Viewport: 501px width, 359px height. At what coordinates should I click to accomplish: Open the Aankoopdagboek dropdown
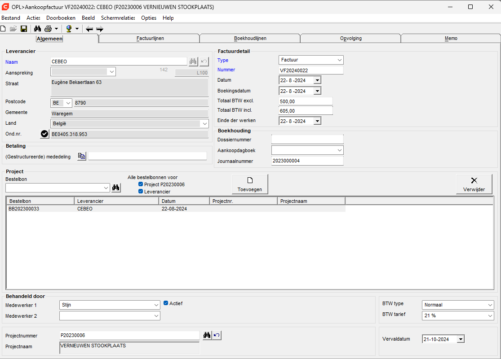(x=339, y=150)
